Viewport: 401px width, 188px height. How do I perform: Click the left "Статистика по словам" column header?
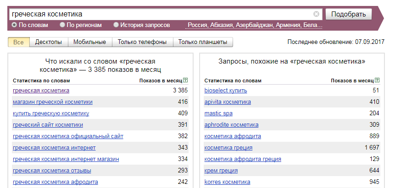[41, 81]
